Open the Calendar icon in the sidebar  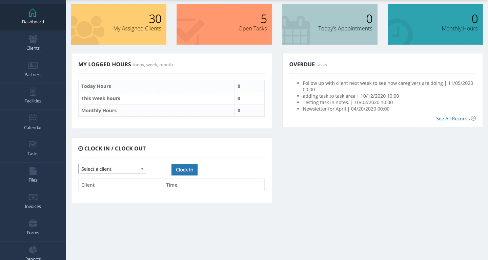pos(33,118)
